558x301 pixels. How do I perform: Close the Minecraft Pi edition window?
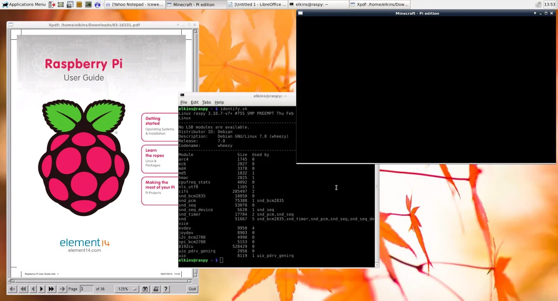551,13
